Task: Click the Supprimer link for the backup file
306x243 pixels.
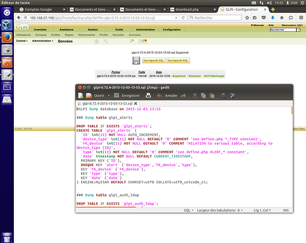Action: (179, 76)
